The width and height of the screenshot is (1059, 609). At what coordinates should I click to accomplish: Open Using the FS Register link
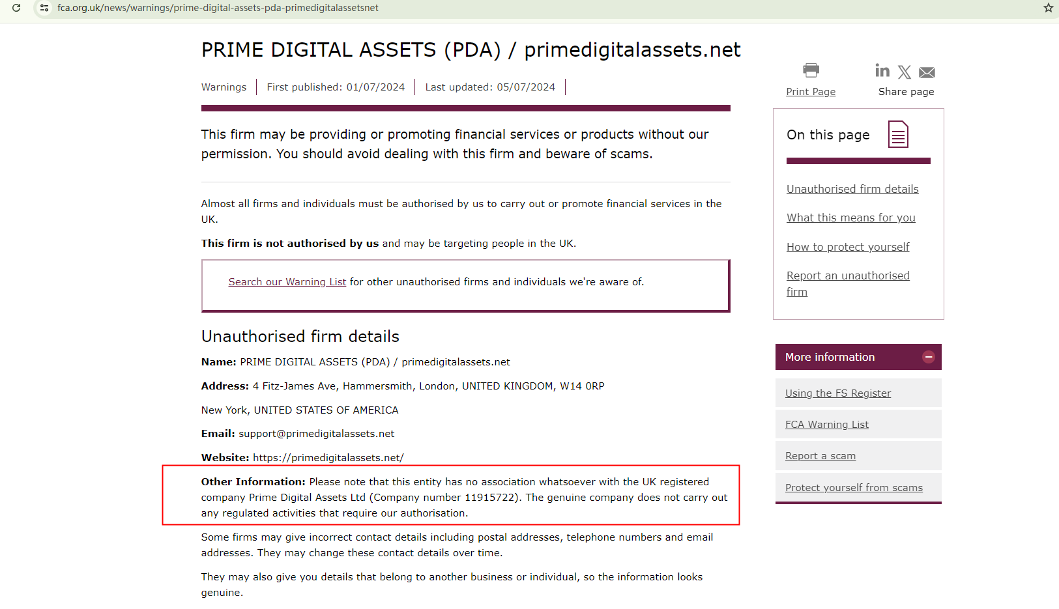click(x=837, y=393)
